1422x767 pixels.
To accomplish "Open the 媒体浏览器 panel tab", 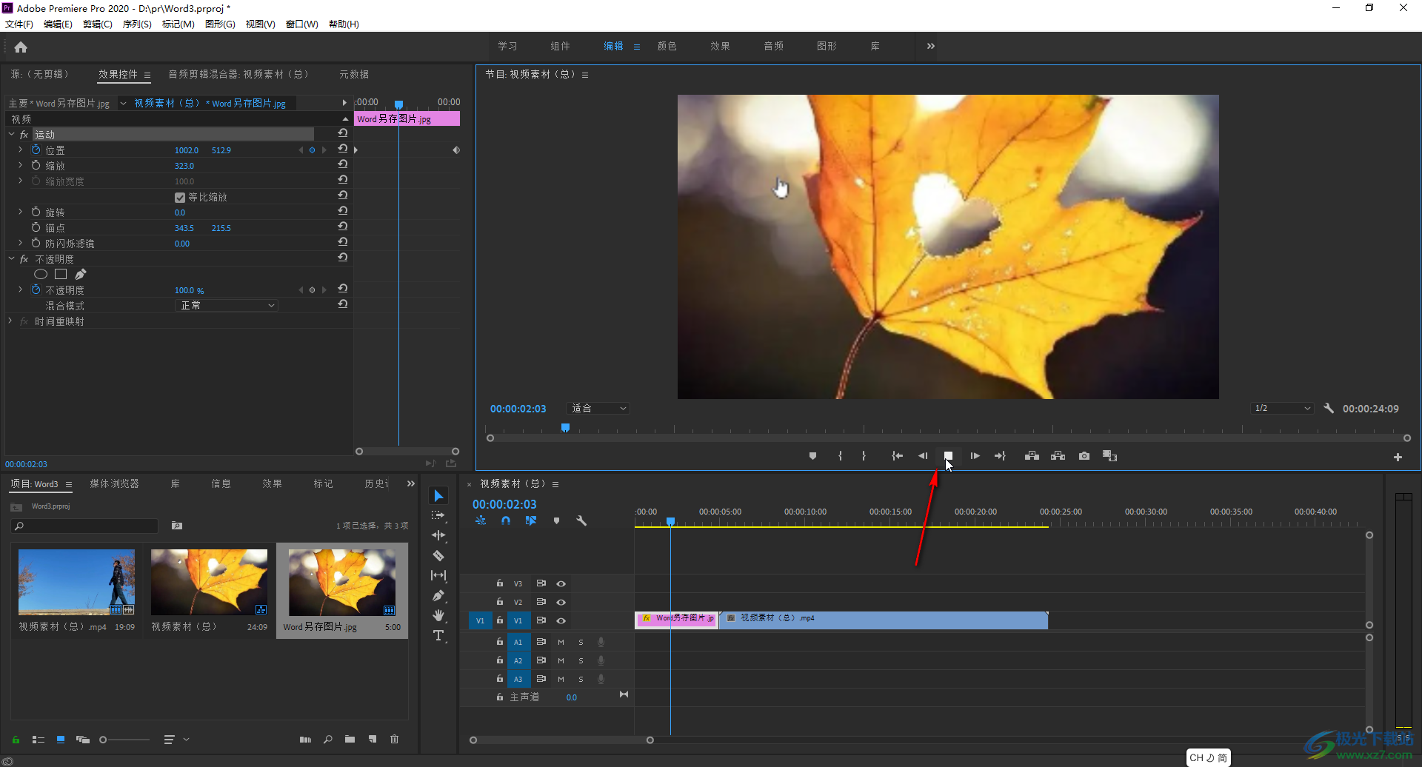I will 114,483.
